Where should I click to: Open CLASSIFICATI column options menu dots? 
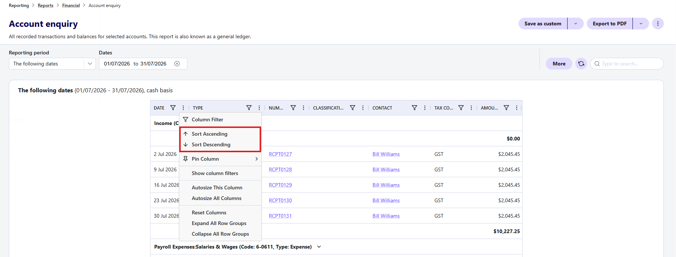pyautogui.click(x=363, y=108)
